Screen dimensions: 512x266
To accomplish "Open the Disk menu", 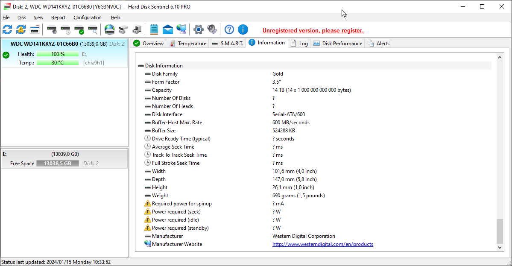I will [x=21, y=18].
